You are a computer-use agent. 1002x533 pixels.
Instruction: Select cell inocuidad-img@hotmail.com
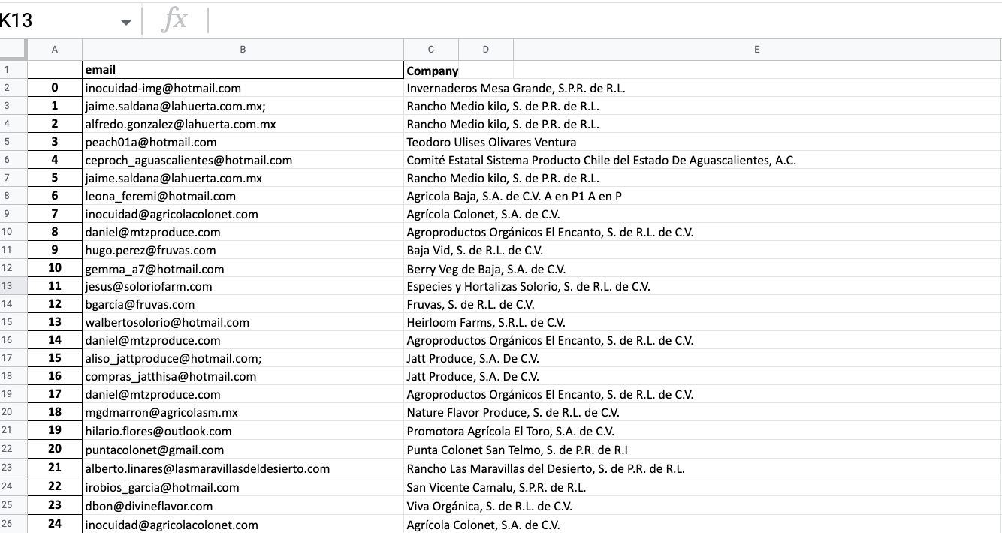pyautogui.click(x=243, y=88)
